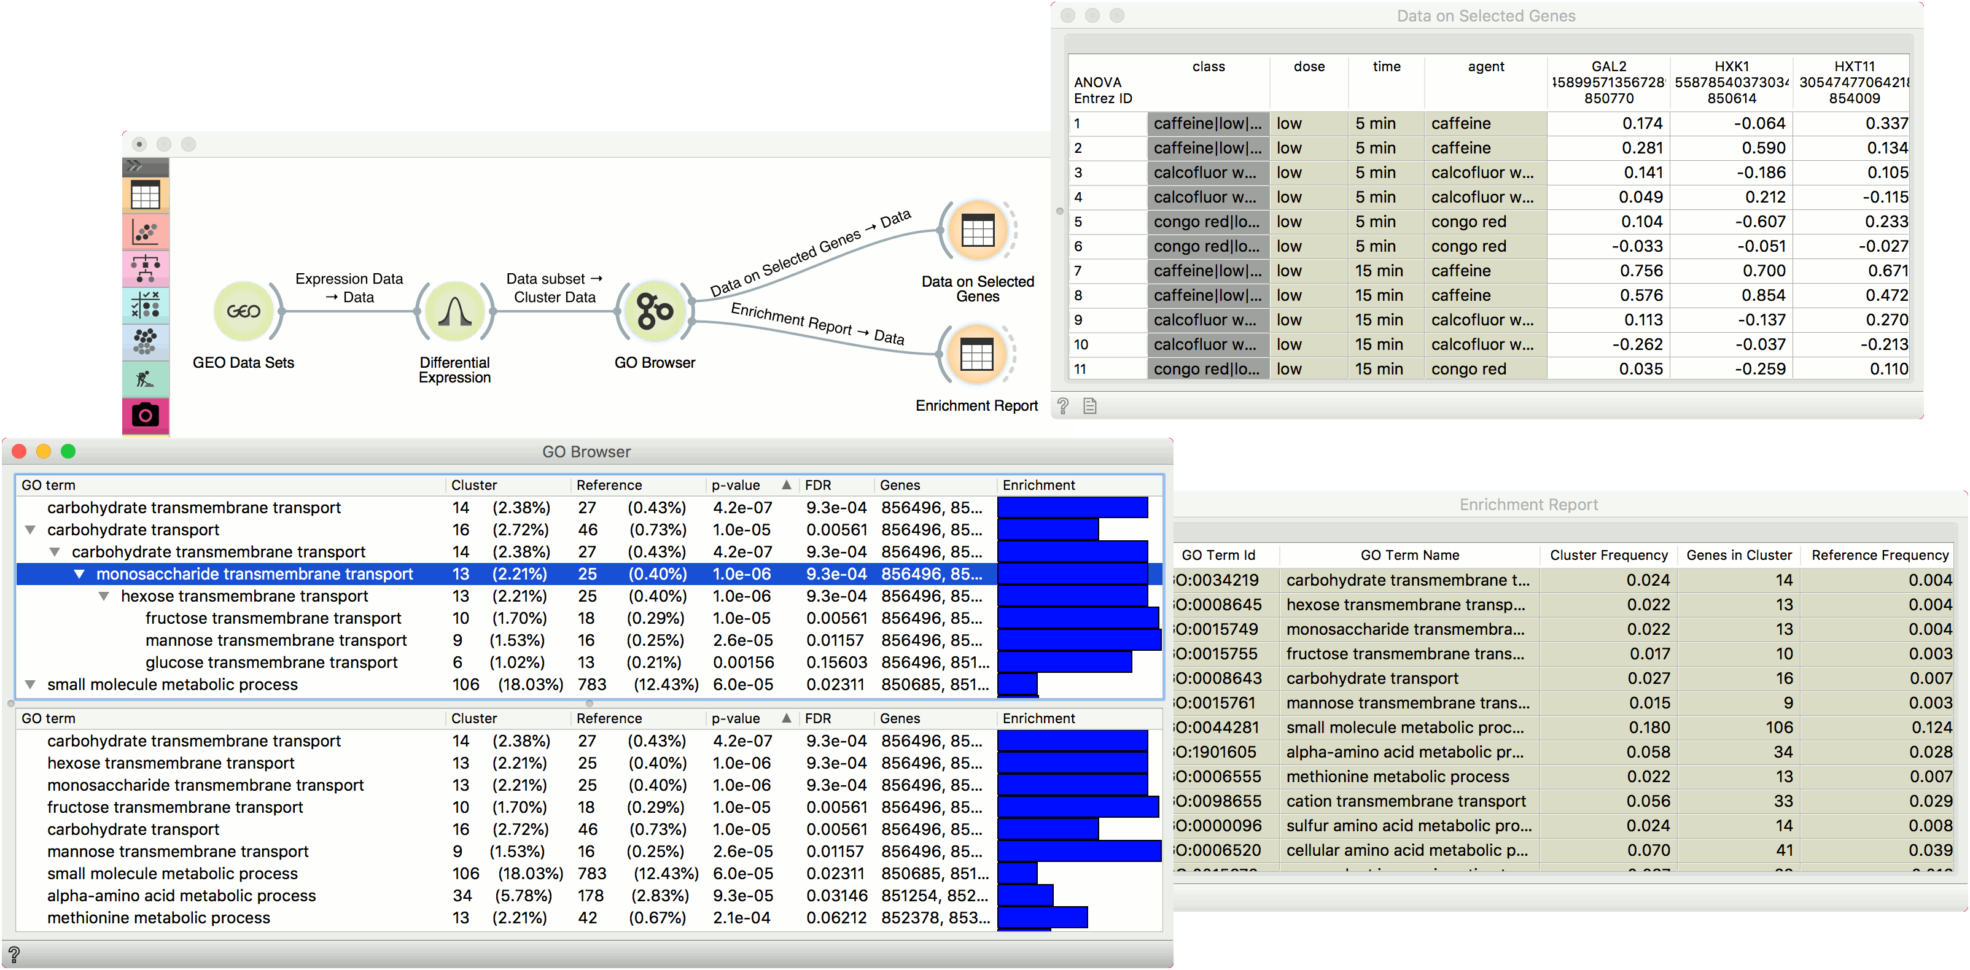Select fructose transmembrane transport in upper tree

click(589, 618)
